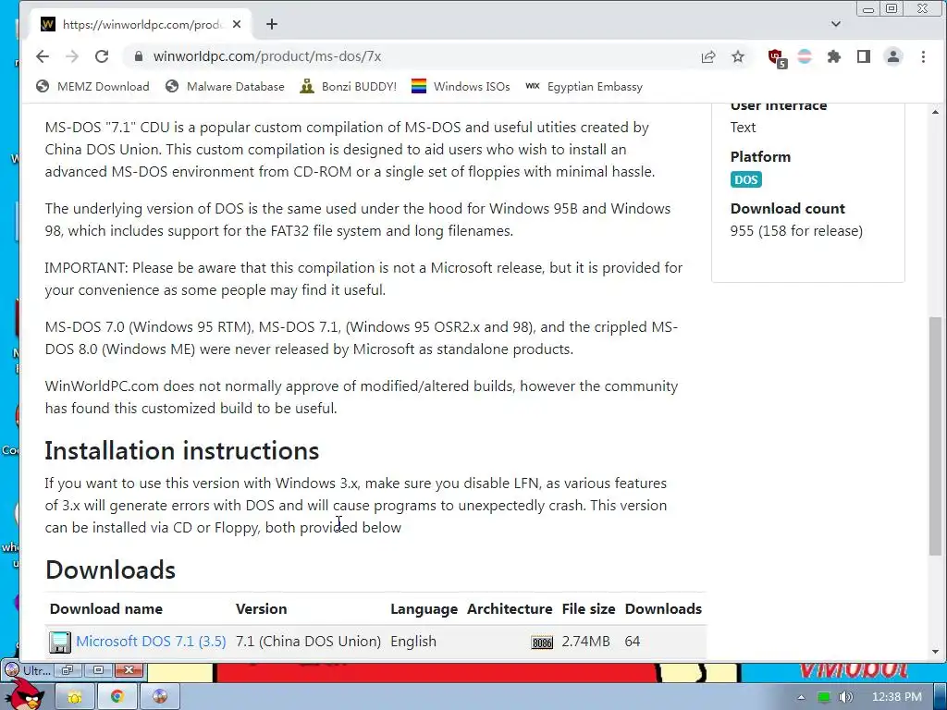Click the green network tray icon
Image resolution: width=947 pixels, height=710 pixels.
(x=823, y=697)
